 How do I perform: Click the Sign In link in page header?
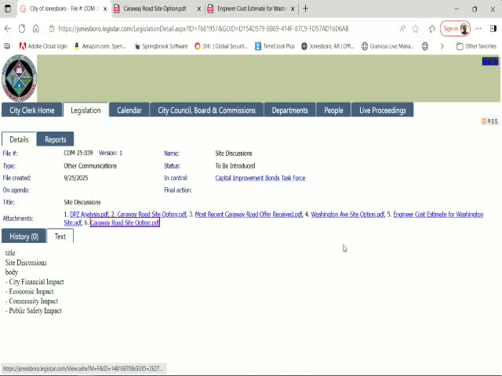[489, 61]
